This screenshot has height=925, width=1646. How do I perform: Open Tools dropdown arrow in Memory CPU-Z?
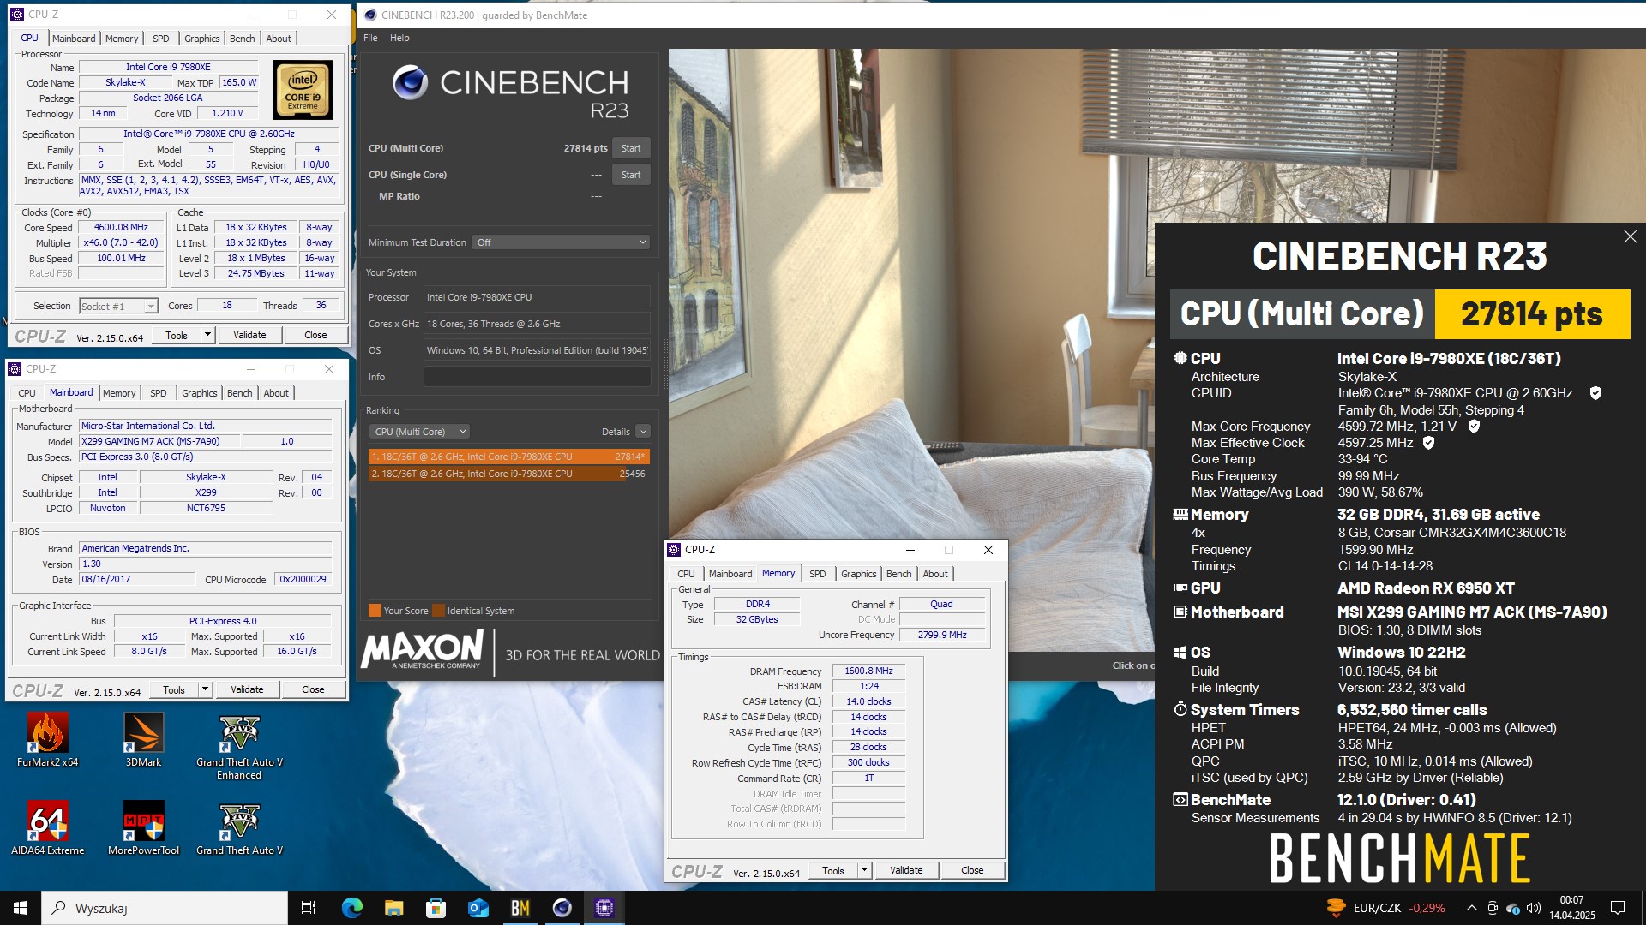coord(864,870)
